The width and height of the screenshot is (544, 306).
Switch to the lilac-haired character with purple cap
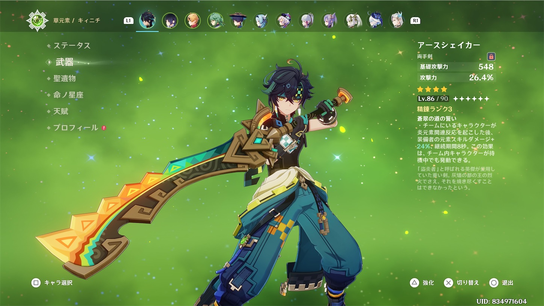tap(284, 20)
